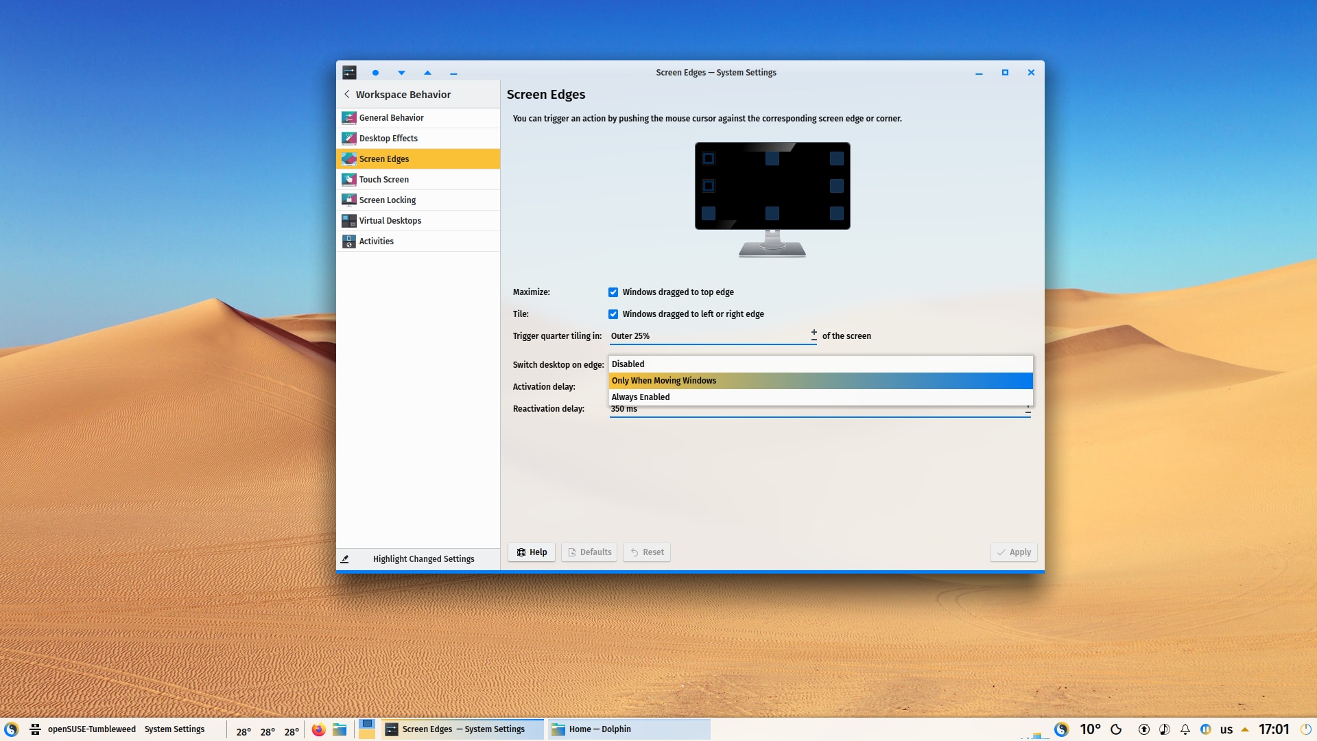This screenshot has height=741, width=1317.
Task: Click the round dot button in titlebar
Action: (x=375, y=73)
